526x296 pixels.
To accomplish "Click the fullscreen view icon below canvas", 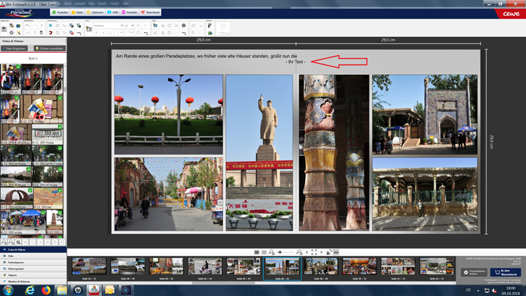I will click(314, 252).
